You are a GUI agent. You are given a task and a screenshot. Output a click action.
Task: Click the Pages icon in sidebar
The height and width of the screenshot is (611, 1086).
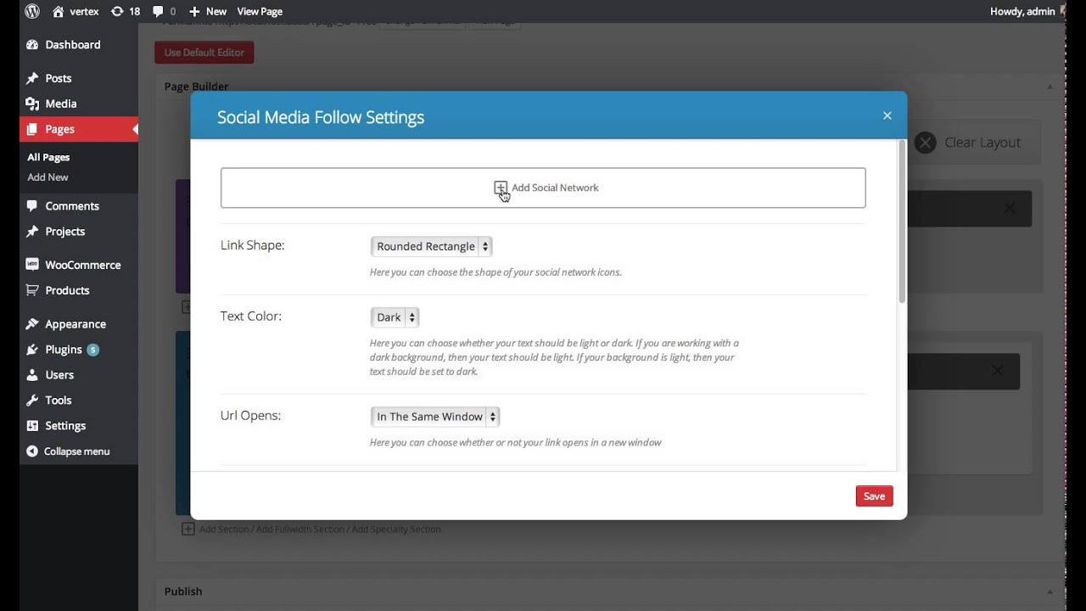(32, 129)
